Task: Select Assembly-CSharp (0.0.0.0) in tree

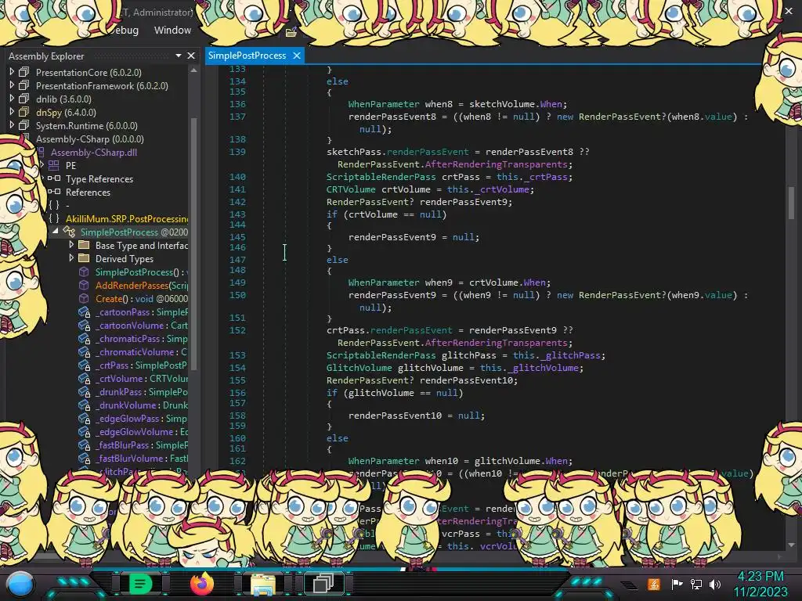Action: tap(89, 139)
